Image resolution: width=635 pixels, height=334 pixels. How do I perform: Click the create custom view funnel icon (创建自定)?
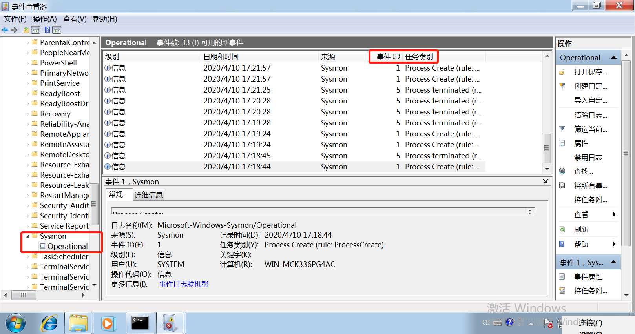point(562,86)
